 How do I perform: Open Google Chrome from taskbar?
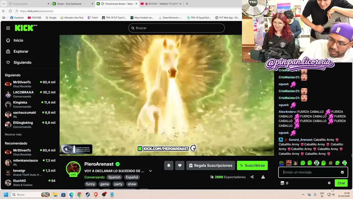coord(79,195)
